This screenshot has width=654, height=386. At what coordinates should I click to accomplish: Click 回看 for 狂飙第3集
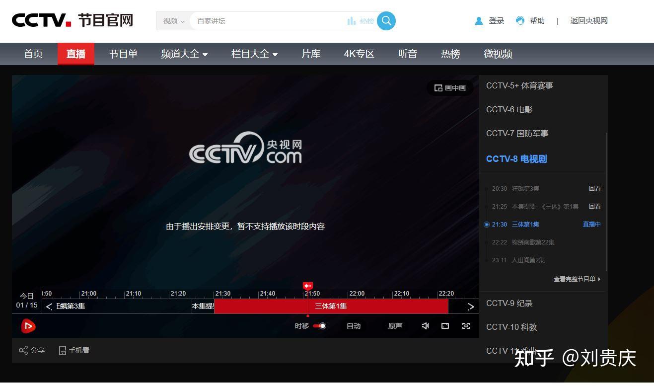click(x=594, y=189)
